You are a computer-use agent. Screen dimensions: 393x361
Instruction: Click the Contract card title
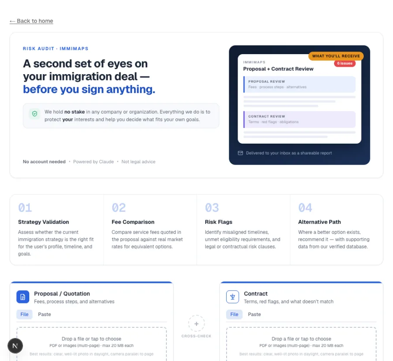point(255,294)
